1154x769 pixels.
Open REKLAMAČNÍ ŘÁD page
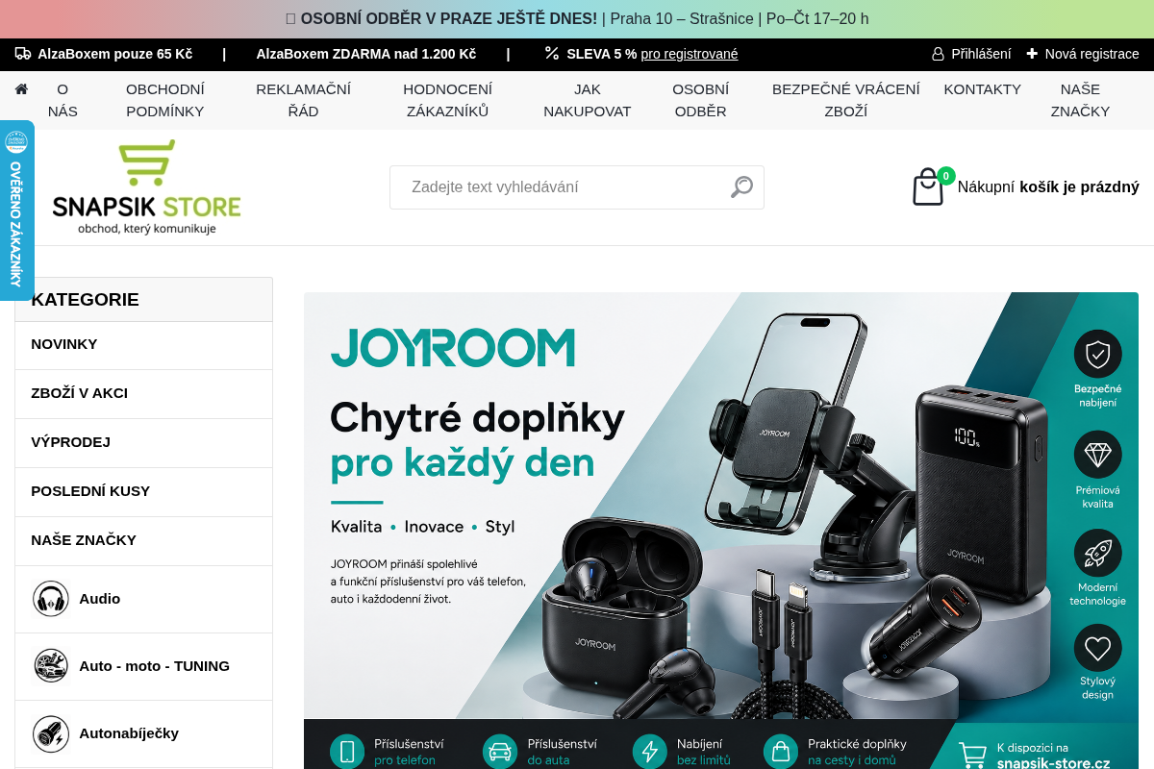coord(303,100)
